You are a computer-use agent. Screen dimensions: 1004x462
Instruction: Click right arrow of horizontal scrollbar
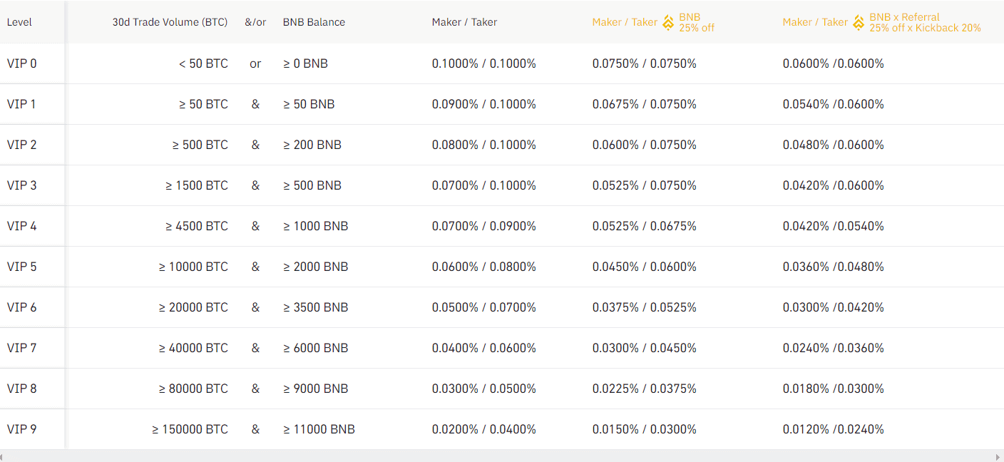pos(1000,456)
